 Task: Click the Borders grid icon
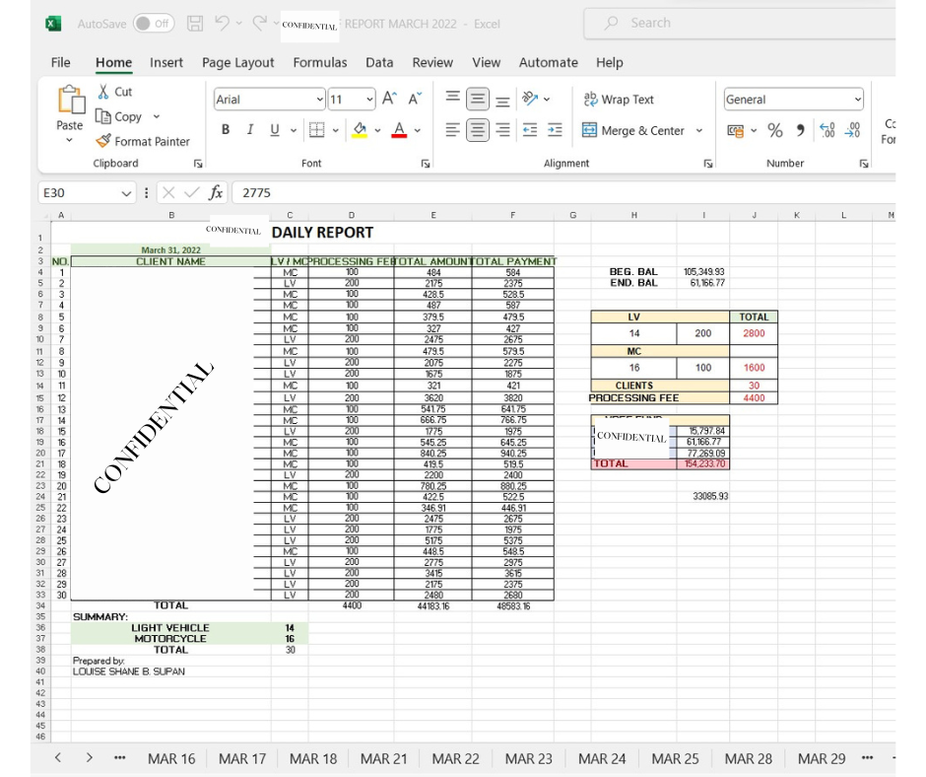(x=316, y=130)
